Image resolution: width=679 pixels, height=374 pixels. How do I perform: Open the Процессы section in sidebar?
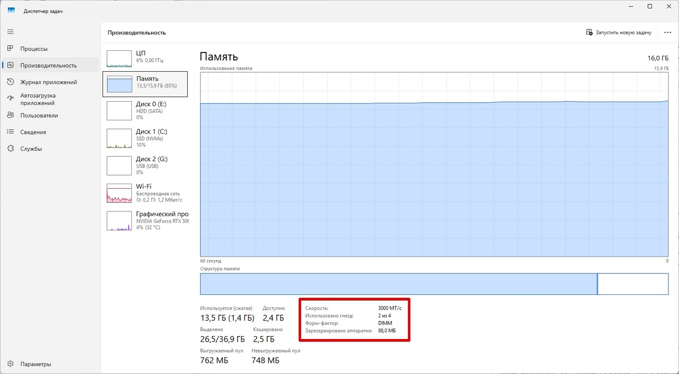34,49
